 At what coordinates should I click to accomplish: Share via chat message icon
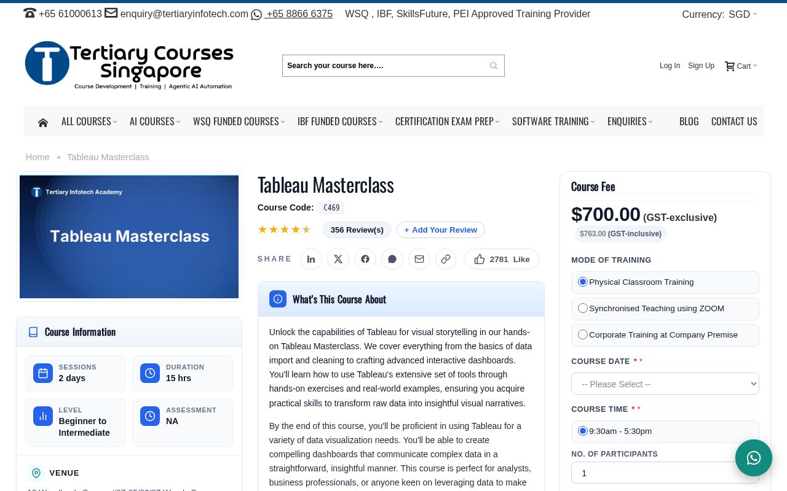tap(392, 259)
